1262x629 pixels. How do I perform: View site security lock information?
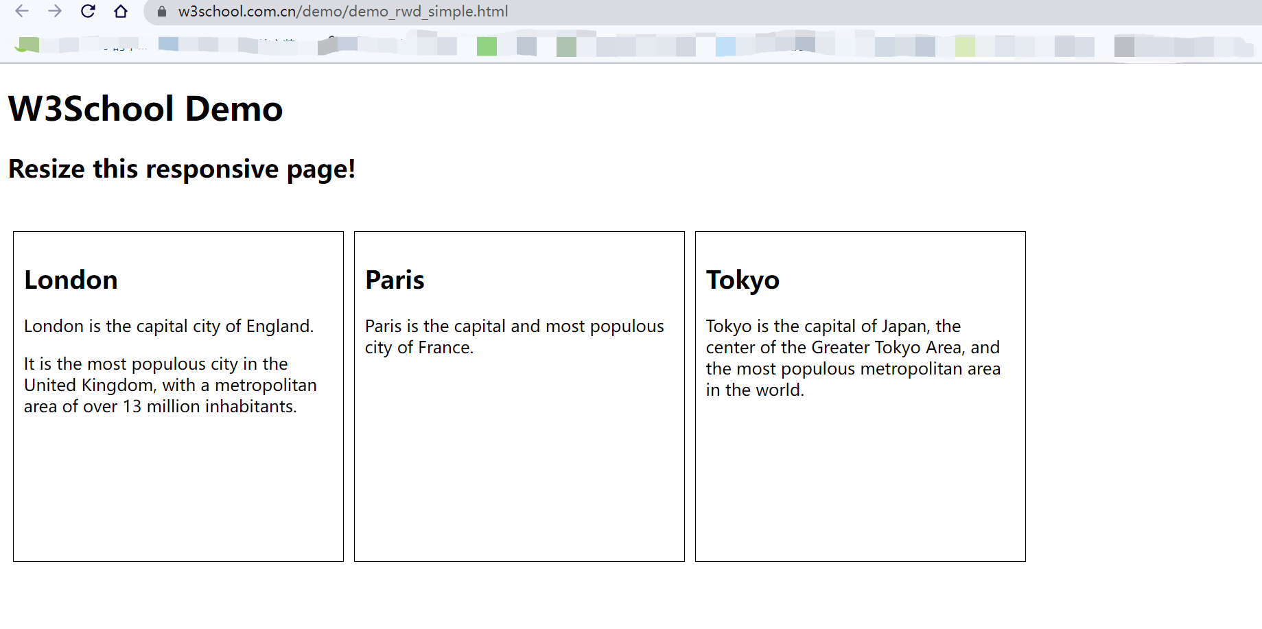(162, 12)
